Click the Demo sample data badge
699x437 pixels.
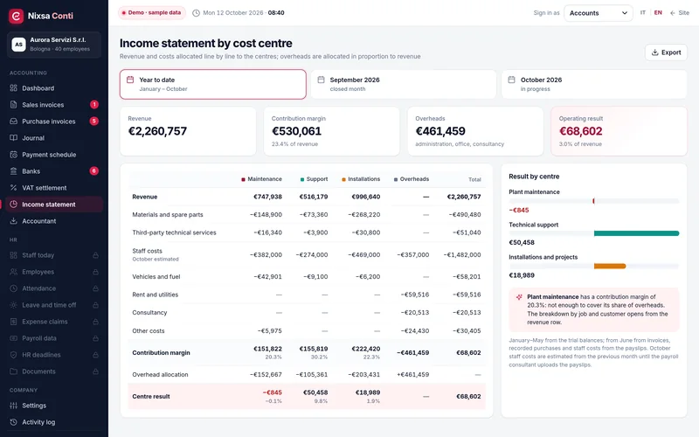point(151,13)
